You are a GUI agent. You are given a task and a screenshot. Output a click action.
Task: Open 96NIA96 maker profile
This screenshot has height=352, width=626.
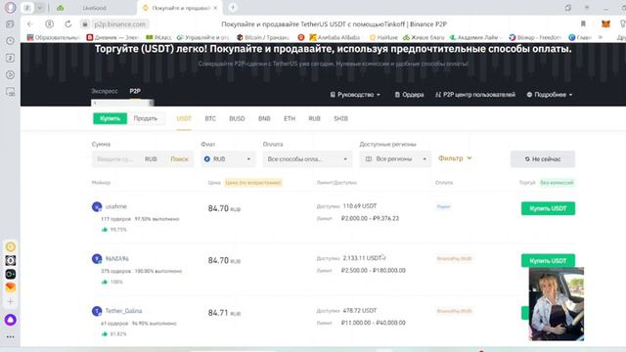pyautogui.click(x=117, y=258)
